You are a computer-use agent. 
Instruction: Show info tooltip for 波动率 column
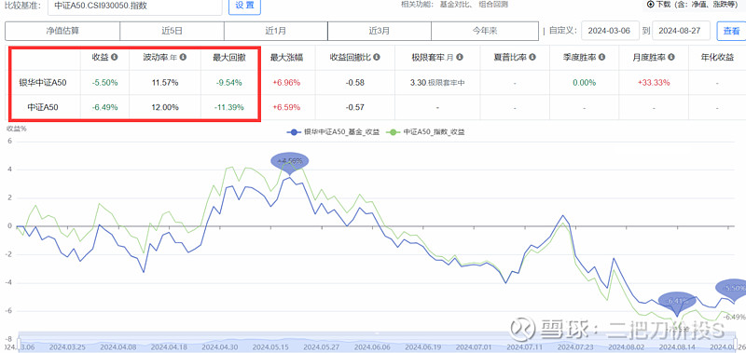(183, 57)
